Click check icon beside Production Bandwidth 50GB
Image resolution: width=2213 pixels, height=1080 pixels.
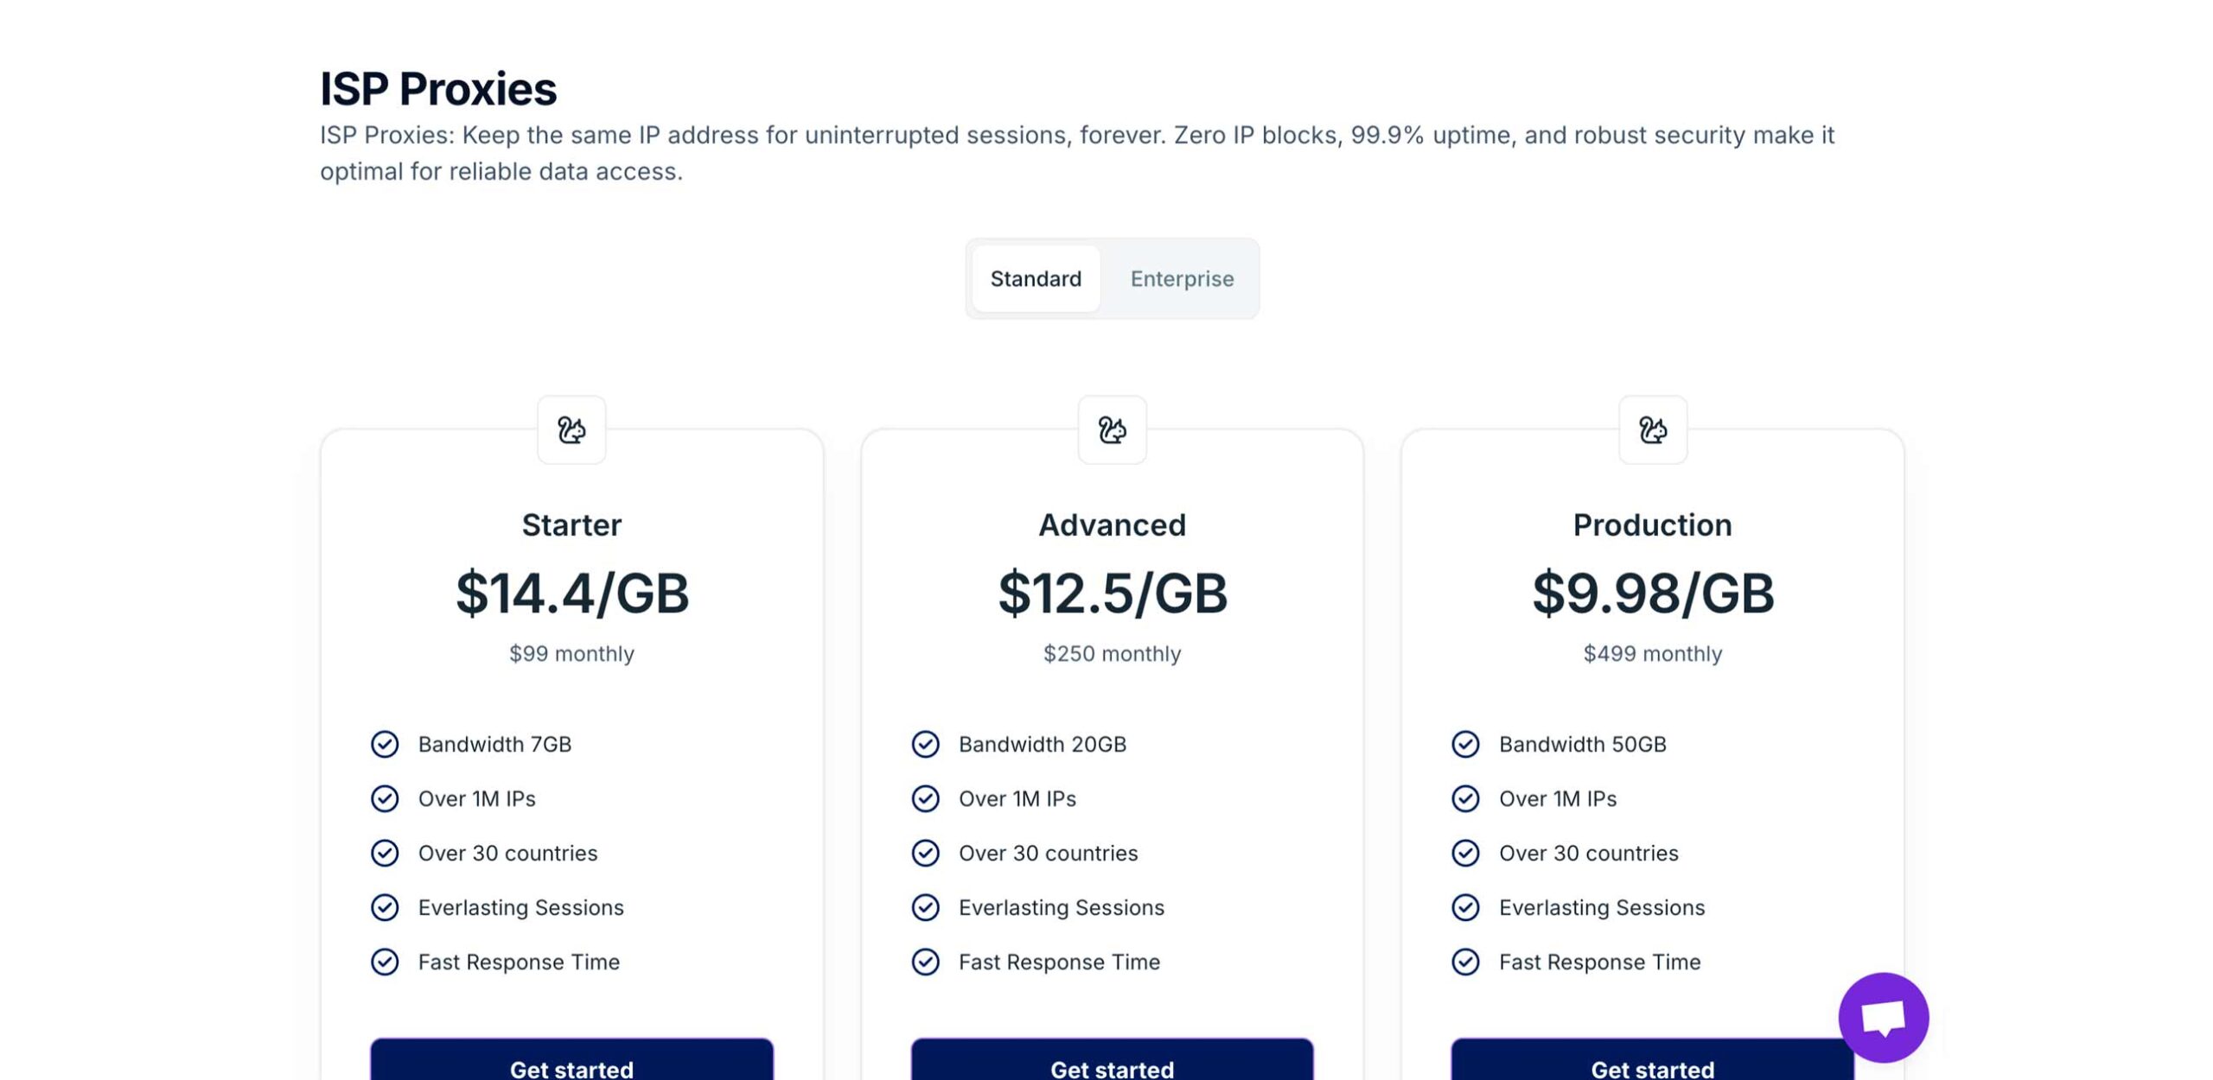tap(1465, 744)
